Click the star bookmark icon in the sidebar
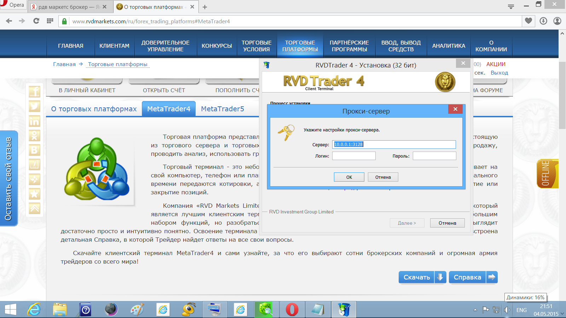Image resolution: width=566 pixels, height=318 pixels. point(34,194)
